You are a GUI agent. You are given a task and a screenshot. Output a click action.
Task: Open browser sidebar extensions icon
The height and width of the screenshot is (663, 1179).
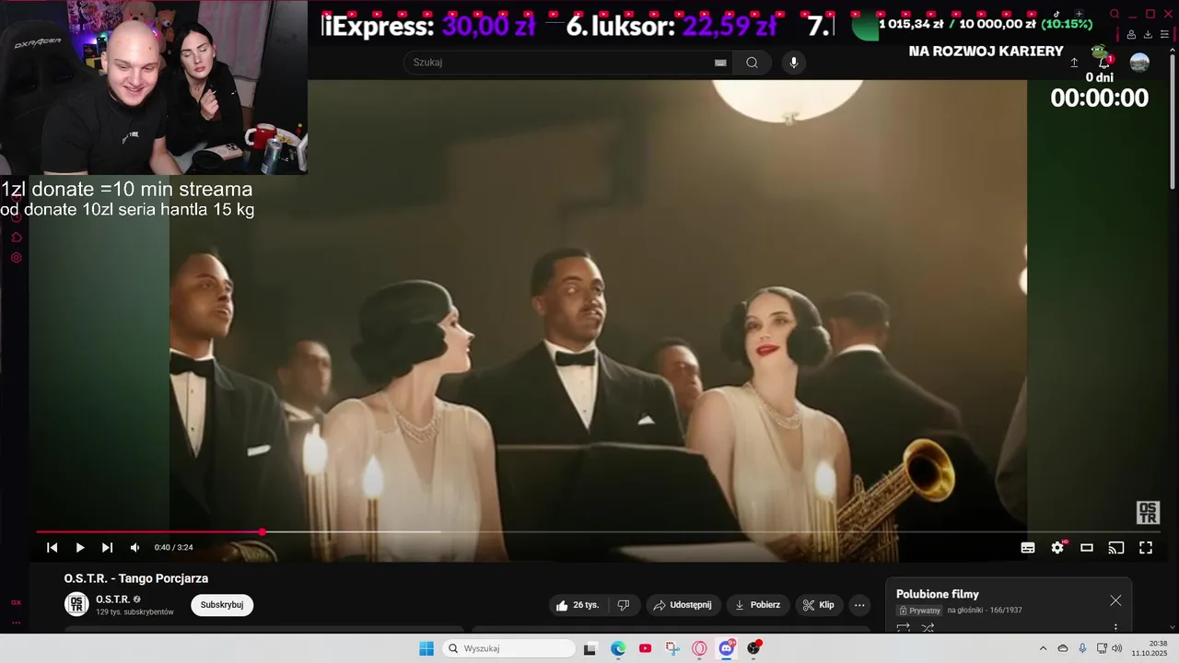(16, 238)
